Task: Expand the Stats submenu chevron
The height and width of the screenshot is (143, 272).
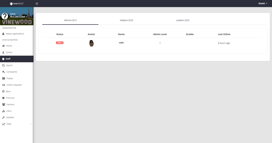Action: click(x=31, y=124)
